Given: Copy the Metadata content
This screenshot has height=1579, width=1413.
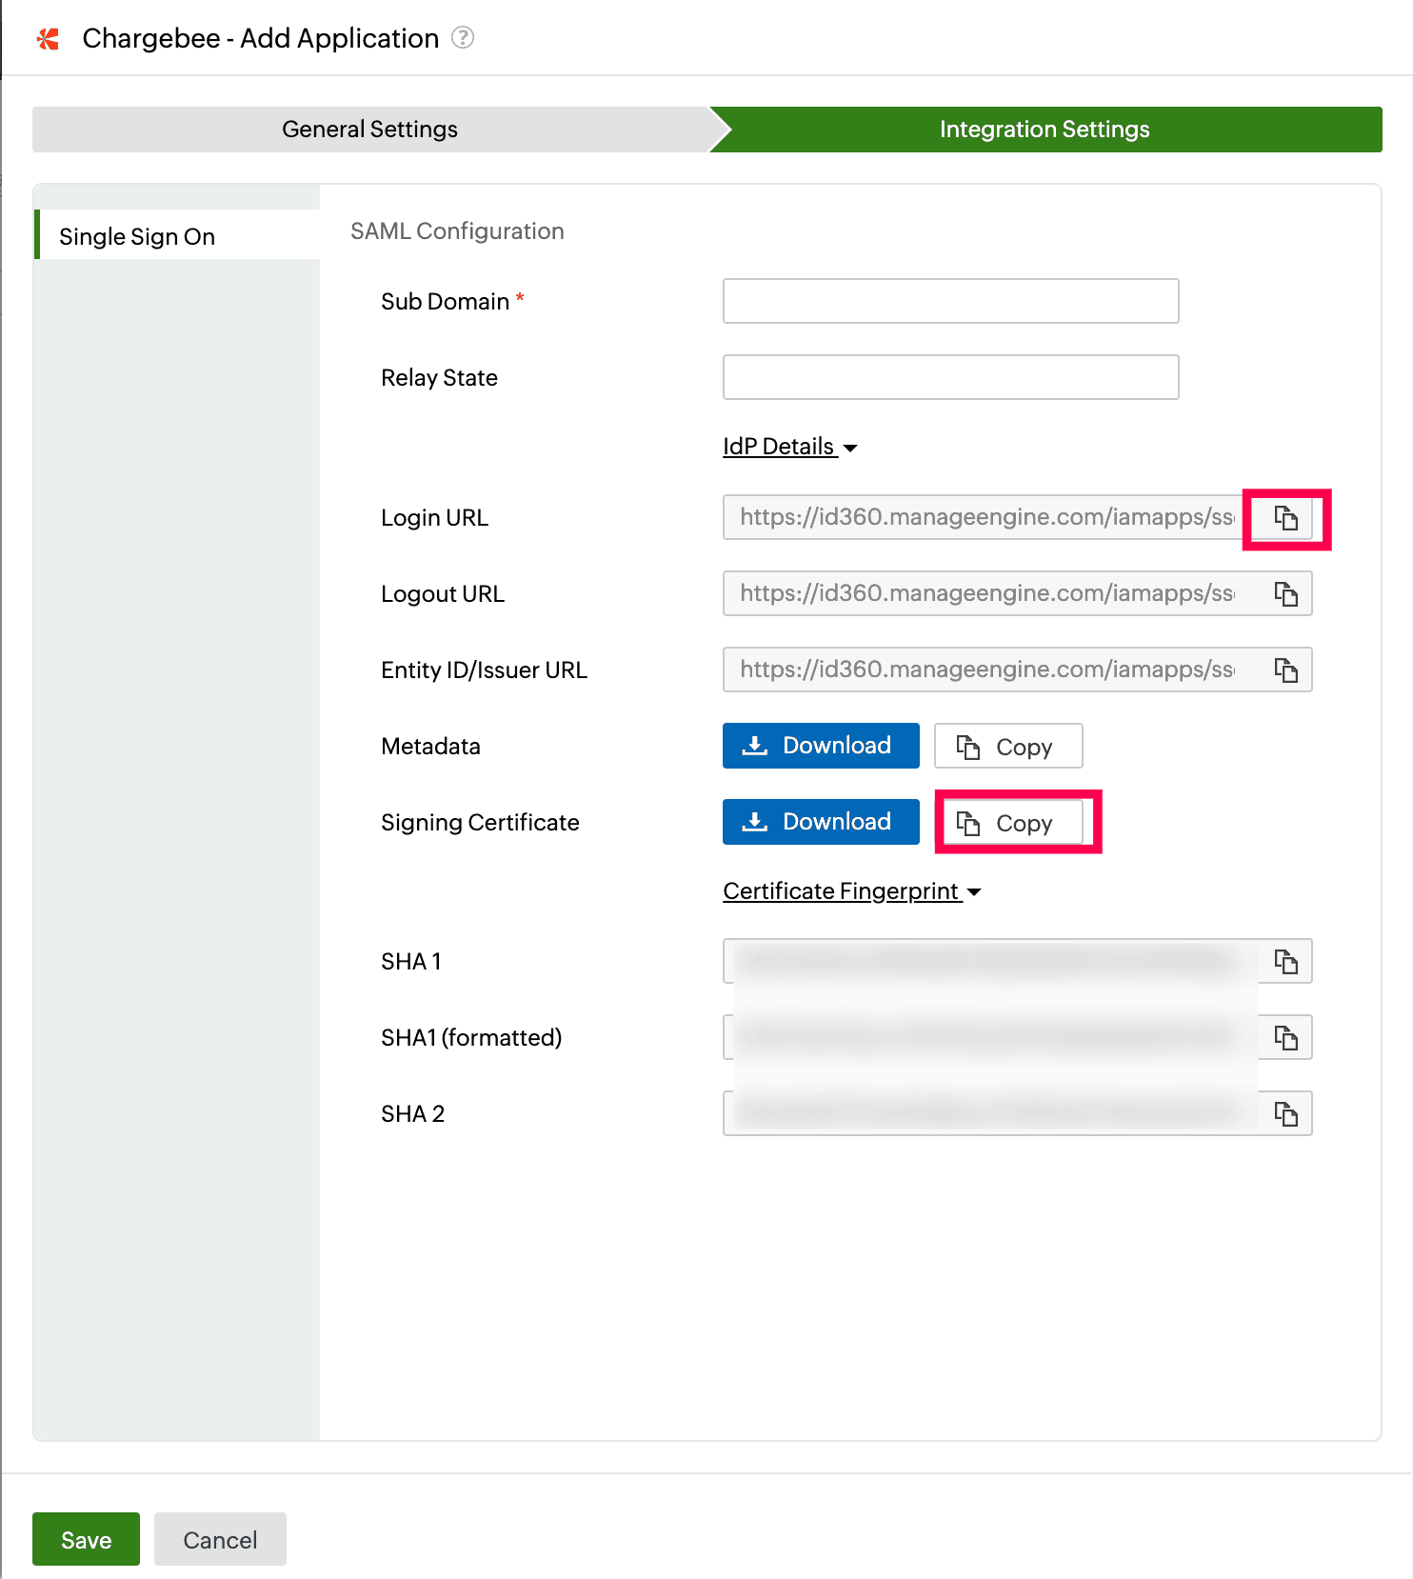Looking at the screenshot, I should (x=1008, y=747).
